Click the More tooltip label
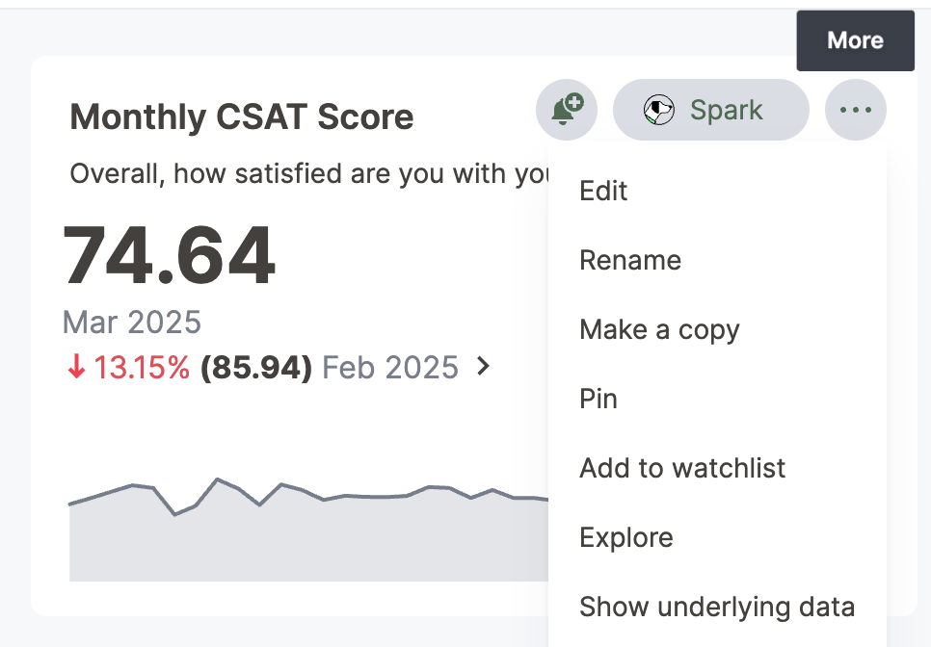The image size is (931, 647). pyautogui.click(x=855, y=40)
